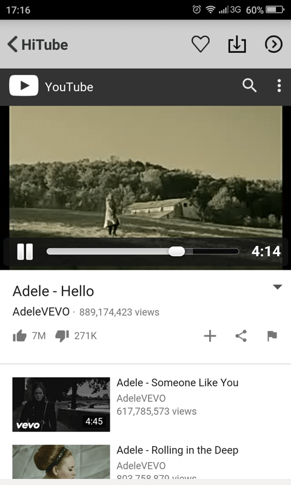Dislike the video with thumbs down
The height and width of the screenshot is (485, 291).
click(62, 336)
